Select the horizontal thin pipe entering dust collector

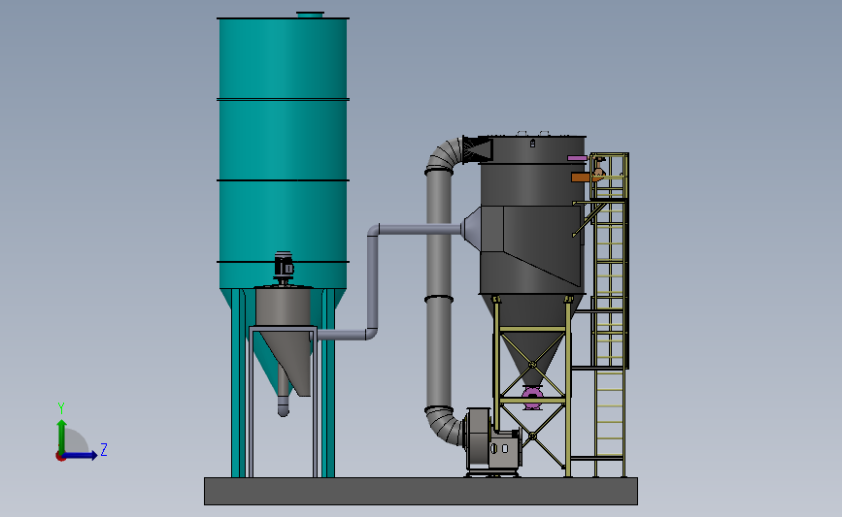coord(419,230)
